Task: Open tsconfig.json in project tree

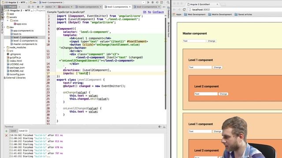Action: [x=16, y=74]
